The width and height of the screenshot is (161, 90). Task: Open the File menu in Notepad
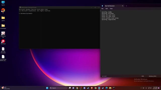[x=102, y=9]
